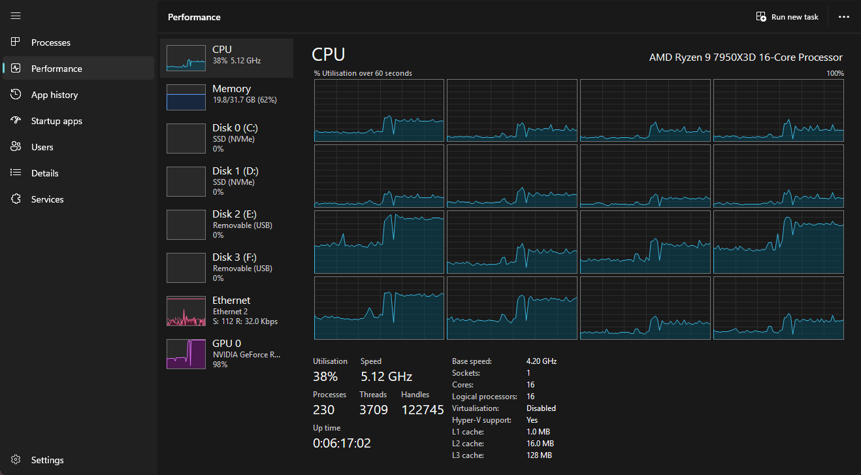The height and width of the screenshot is (475, 861).
Task: Open the Settings gear icon
Action: click(x=16, y=460)
